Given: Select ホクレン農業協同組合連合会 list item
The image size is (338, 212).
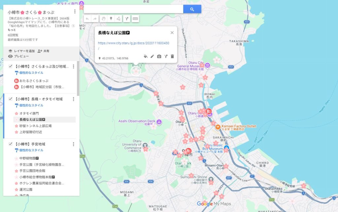Looking at the screenshot, I should coord(45,183).
